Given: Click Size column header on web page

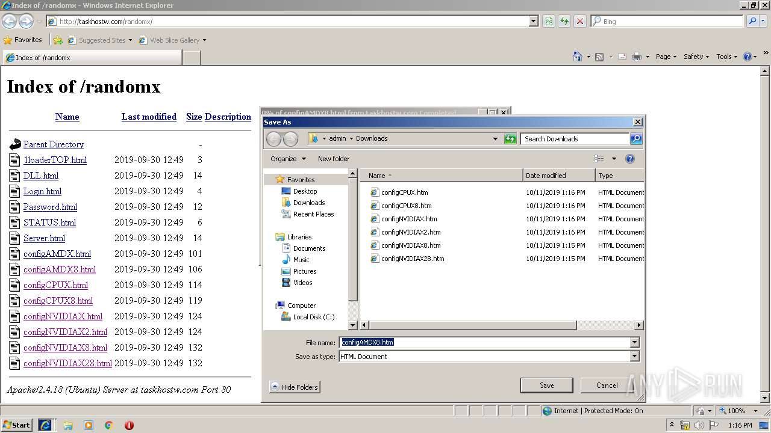Looking at the screenshot, I should click(x=194, y=117).
